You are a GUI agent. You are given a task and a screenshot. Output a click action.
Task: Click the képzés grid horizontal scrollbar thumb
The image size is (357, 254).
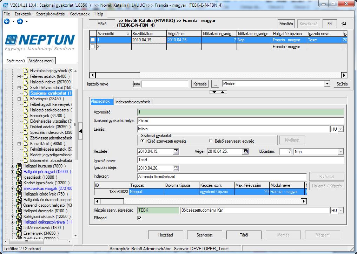(112, 201)
